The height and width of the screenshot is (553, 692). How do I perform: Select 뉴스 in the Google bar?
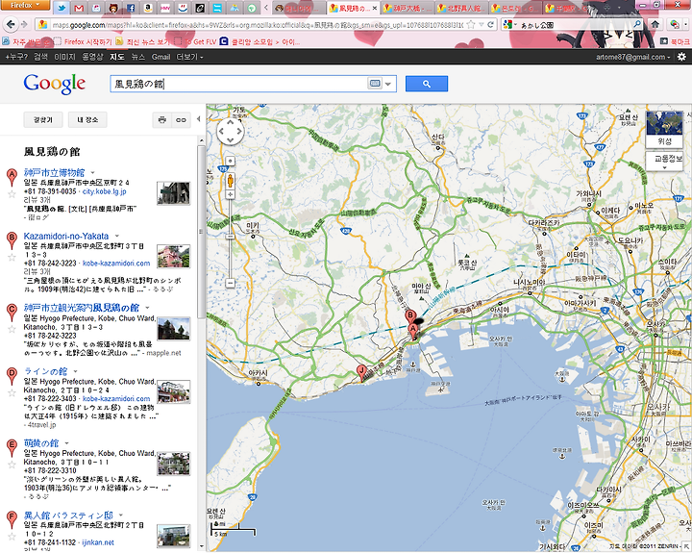point(138,57)
